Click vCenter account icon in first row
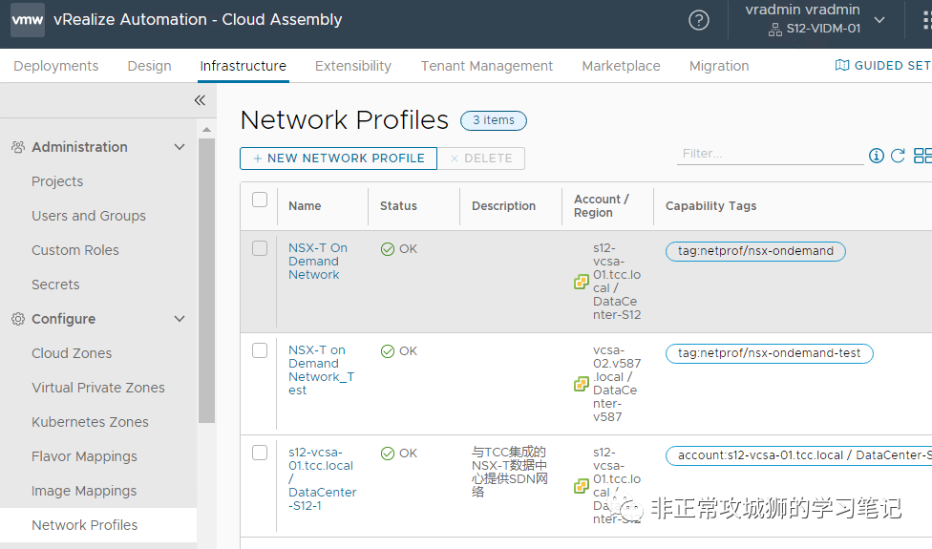 click(582, 282)
